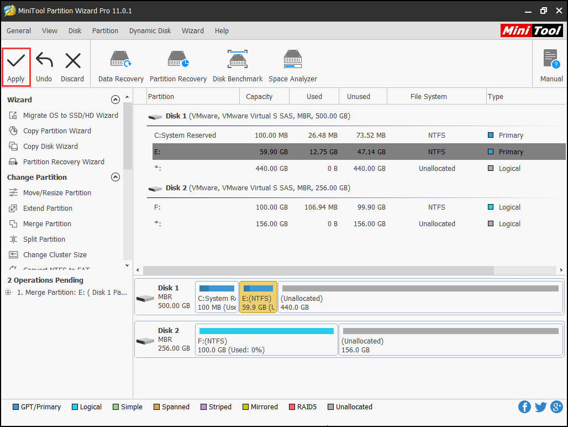Sort by the File System column header
The image size is (568, 427).
pyautogui.click(x=436, y=96)
